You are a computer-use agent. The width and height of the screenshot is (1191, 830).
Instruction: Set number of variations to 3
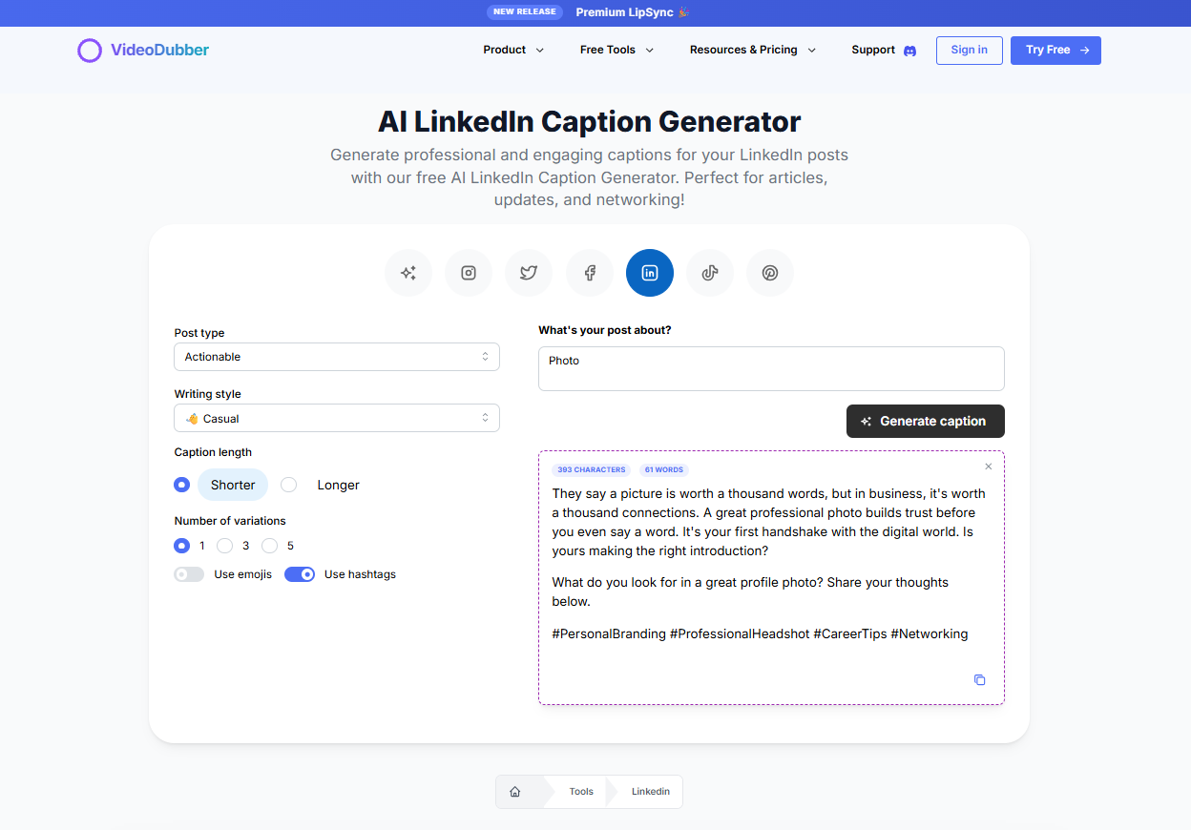(225, 546)
